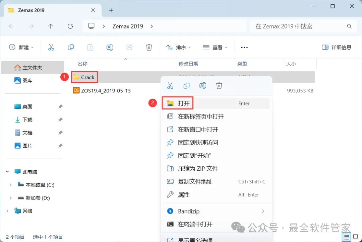
Task: Go up one folder level
Action: [x=51, y=26]
